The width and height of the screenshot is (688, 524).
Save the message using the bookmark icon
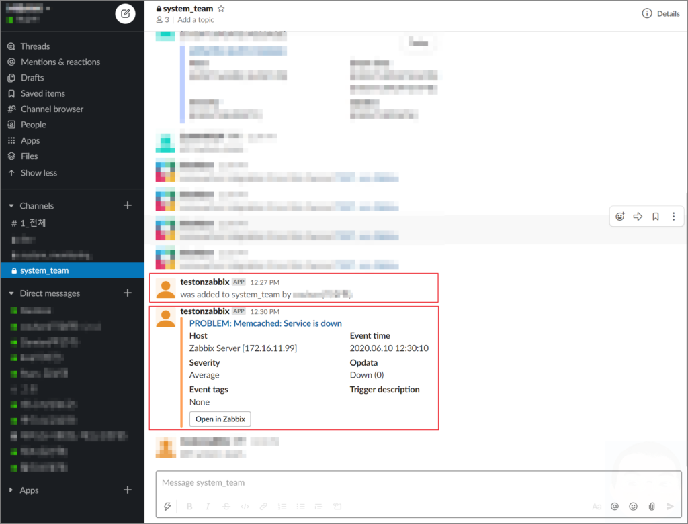click(x=655, y=216)
